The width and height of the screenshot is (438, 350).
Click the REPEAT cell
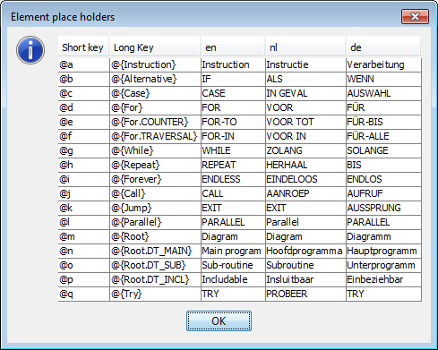coord(233,165)
